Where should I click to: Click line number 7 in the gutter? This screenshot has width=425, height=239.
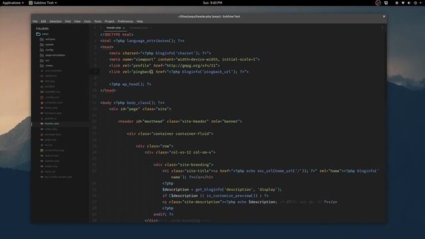pos(96,72)
